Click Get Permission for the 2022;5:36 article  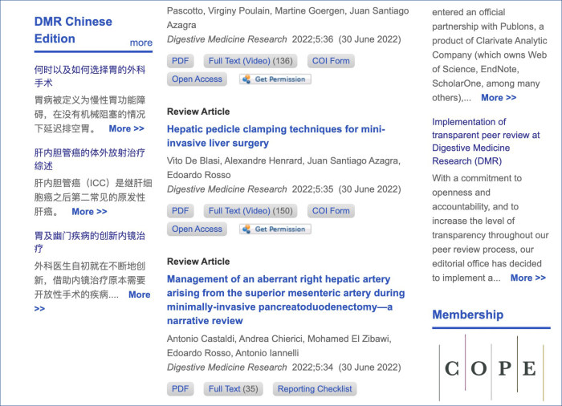tap(275, 79)
